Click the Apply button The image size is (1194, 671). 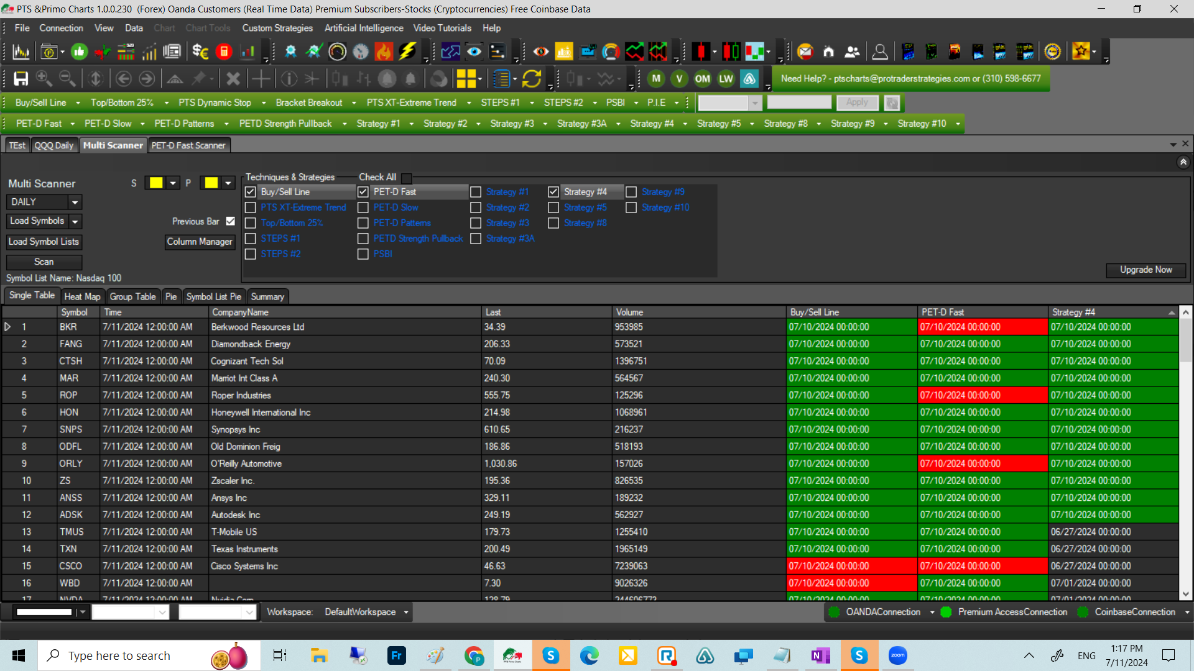857,103
